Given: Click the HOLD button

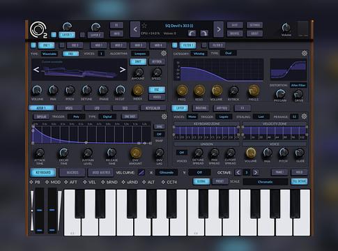Looking at the screenshot, I should 299,172.
